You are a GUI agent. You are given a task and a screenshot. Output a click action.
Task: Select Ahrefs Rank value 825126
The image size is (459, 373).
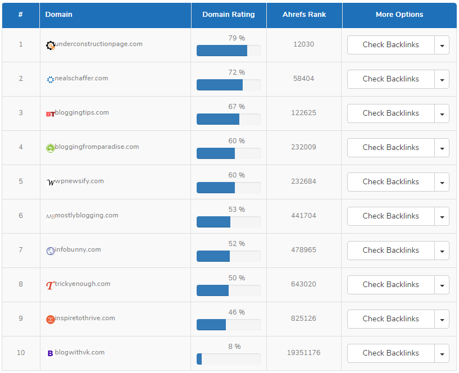click(304, 319)
